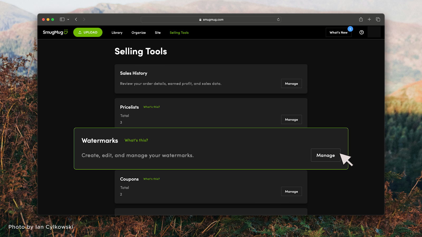Click the Sales History heading
422x237 pixels.
(133, 73)
